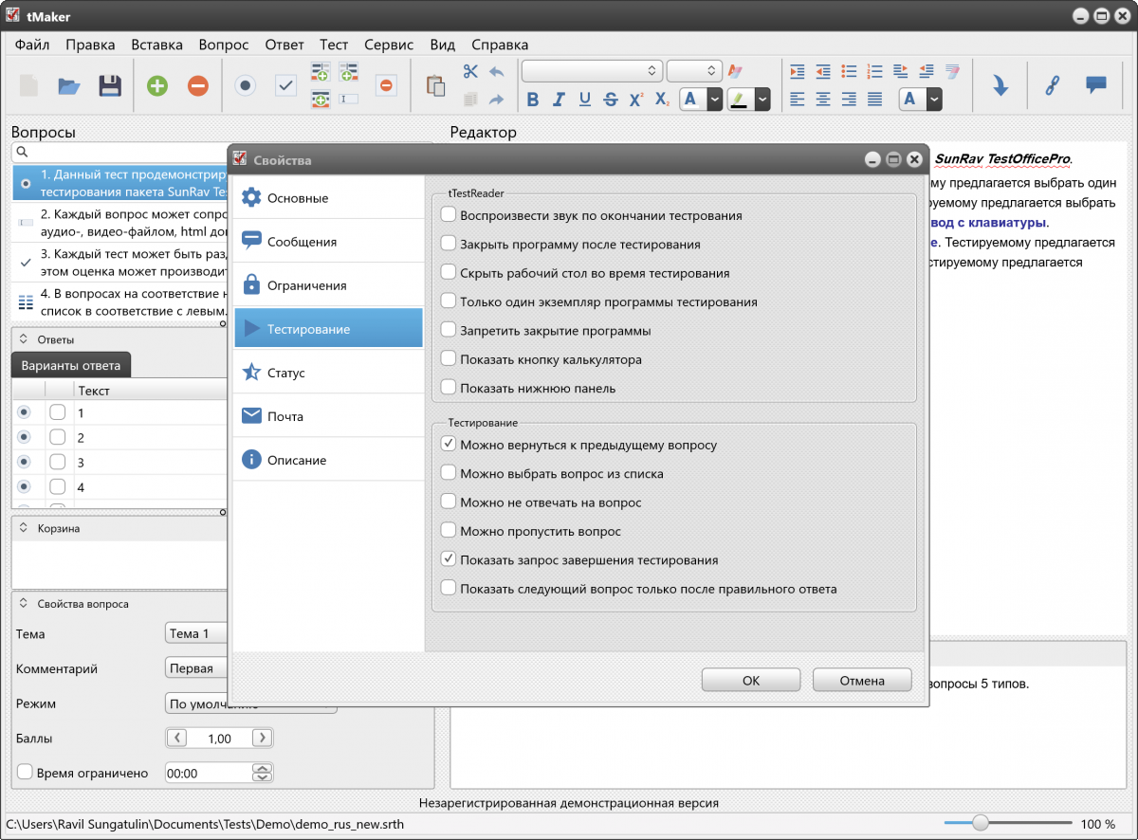Collapse the 'Ответы' panel

(x=24, y=339)
